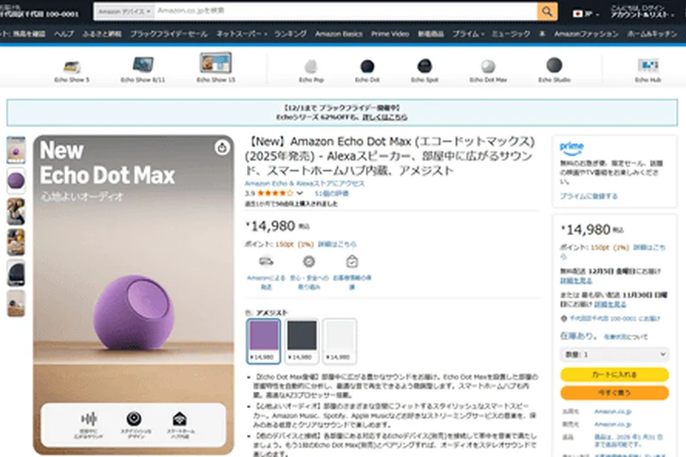Open the ネットスーパー dropdown nav item
The height and width of the screenshot is (457, 686).
pyautogui.click(x=242, y=33)
